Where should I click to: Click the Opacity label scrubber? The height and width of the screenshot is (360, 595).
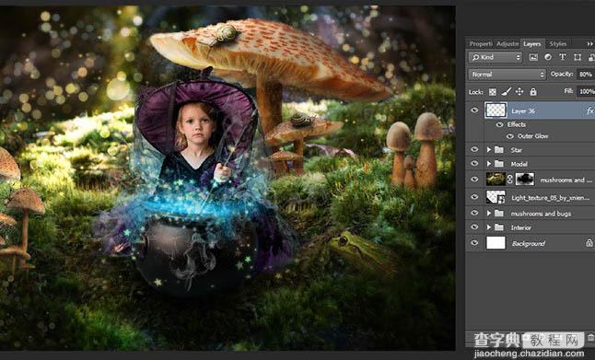pos(562,74)
